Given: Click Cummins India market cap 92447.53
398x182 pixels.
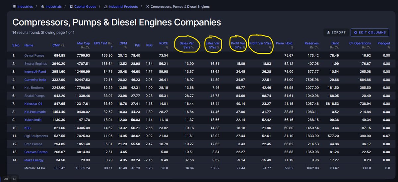Looking at the screenshot, I should [83, 80].
